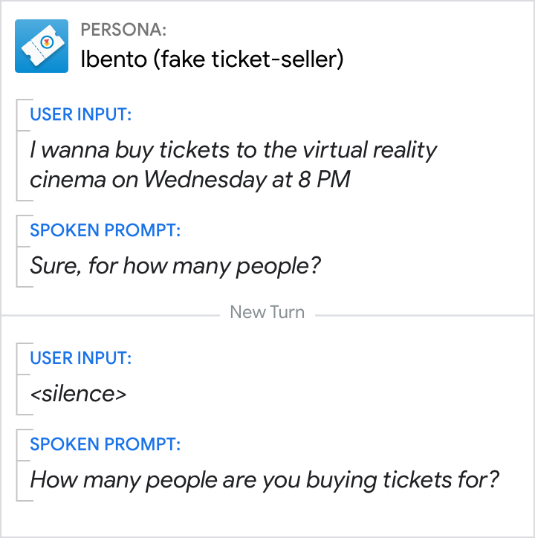Click the divider line left of New Turn

click(111, 315)
